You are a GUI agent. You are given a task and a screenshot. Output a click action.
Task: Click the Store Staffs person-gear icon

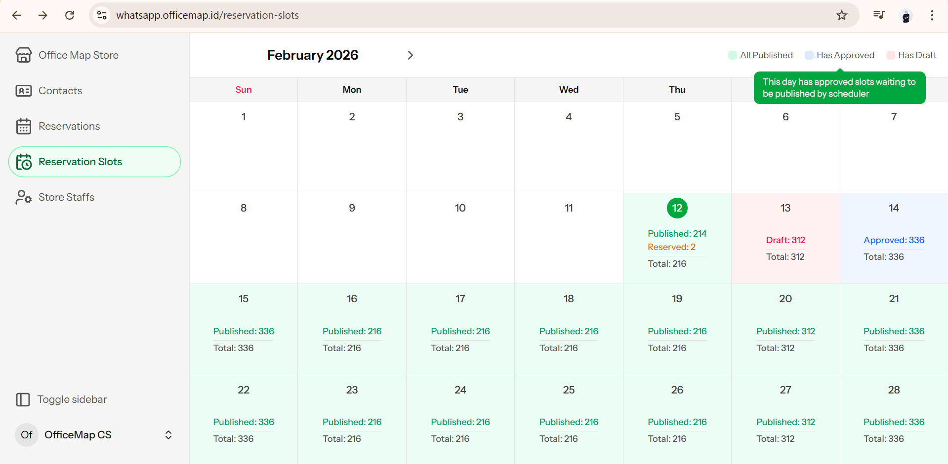point(23,197)
